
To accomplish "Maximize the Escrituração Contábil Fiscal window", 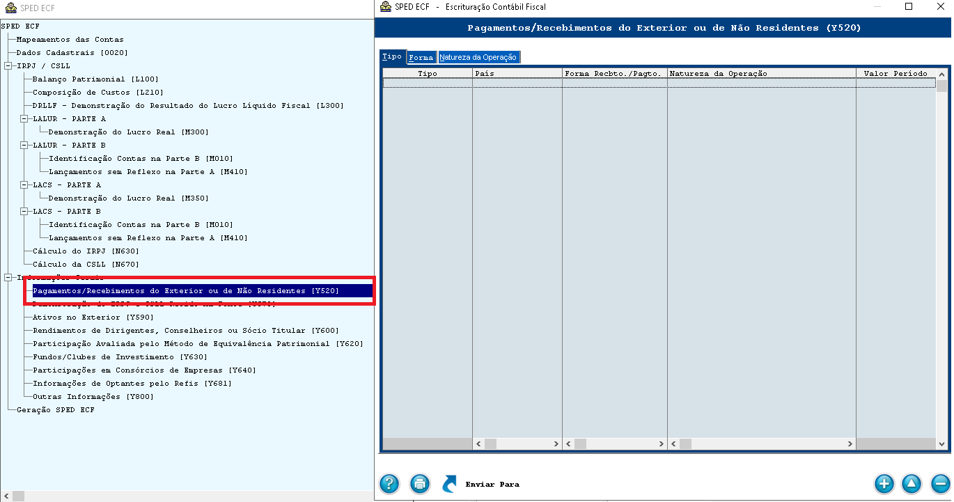I will click(909, 6).
